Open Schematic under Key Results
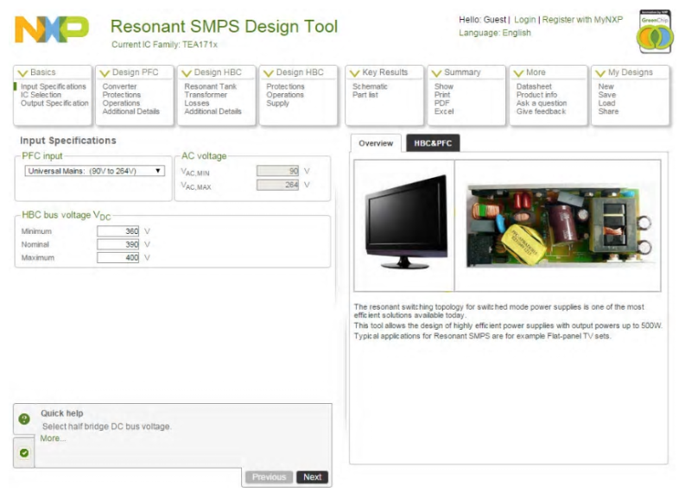Viewport: 685px width, 498px height. (x=370, y=87)
